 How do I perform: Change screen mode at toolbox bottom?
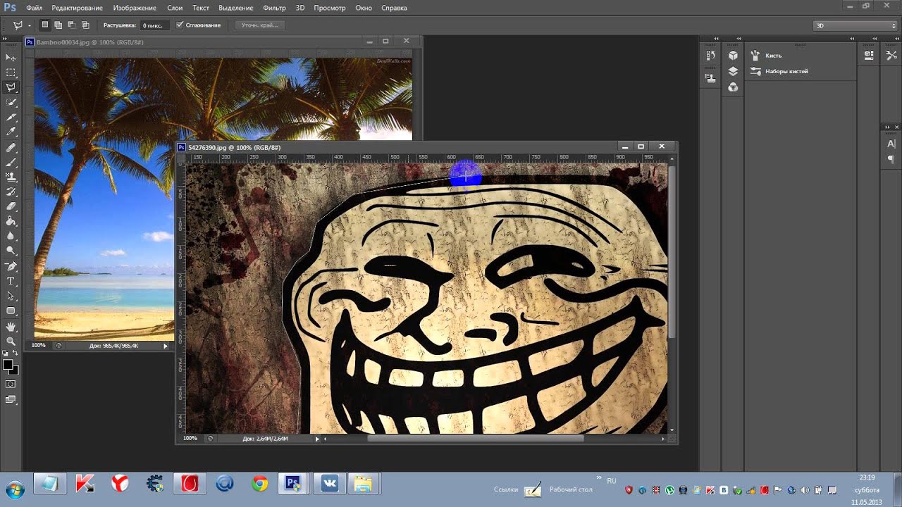(x=11, y=399)
